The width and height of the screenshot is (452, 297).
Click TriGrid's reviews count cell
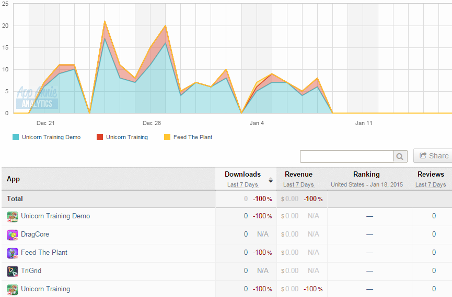[x=434, y=270]
